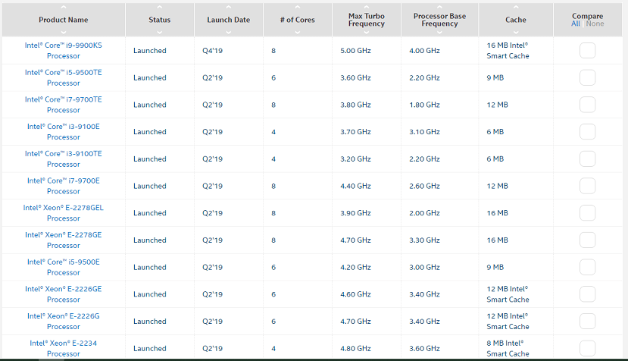Sort Cache column ascending arrow
This screenshot has height=361, width=628.
pyautogui.click(x=515, y=8)
